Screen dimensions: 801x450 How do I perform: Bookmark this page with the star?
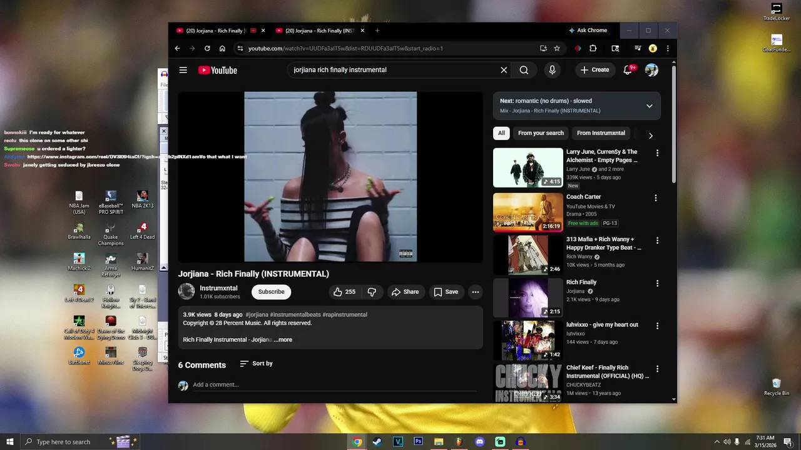pos(557,48)
